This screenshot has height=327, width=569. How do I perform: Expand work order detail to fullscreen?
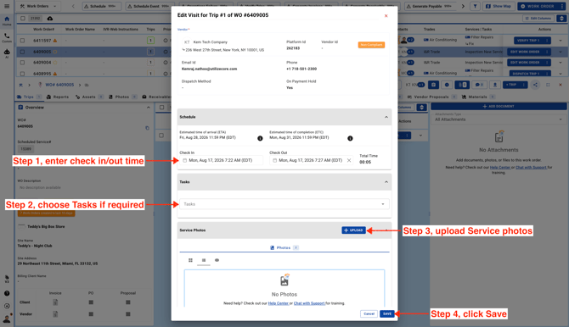coord(548,85)
